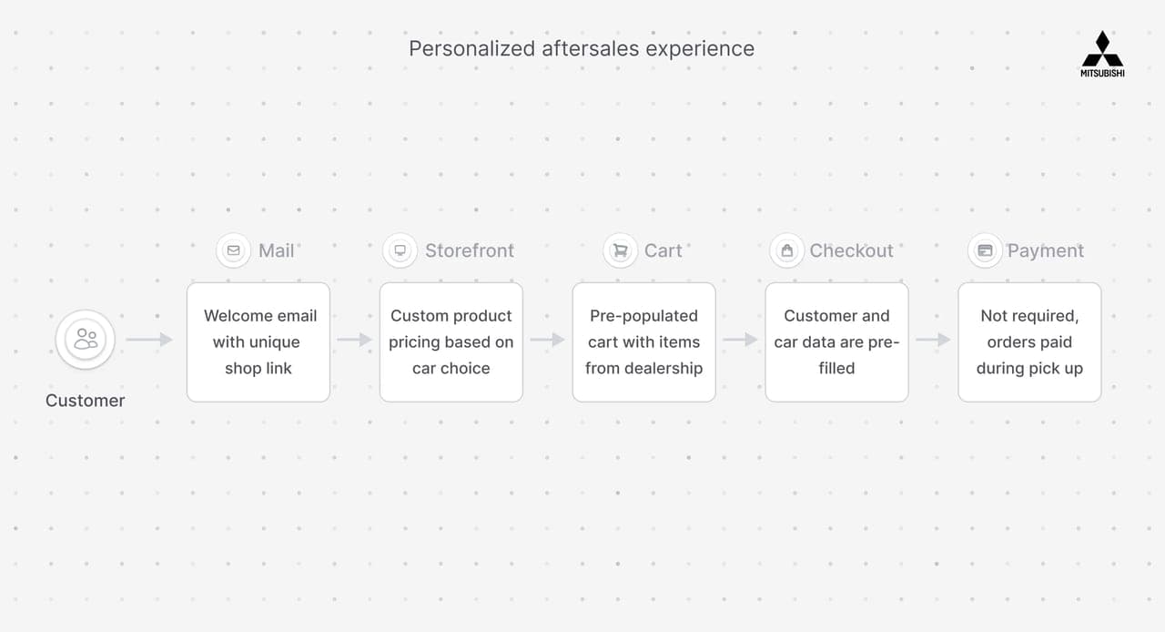Click the Customer label text
This screenshot has height=632, width=1165.
(x=86, y=401)
